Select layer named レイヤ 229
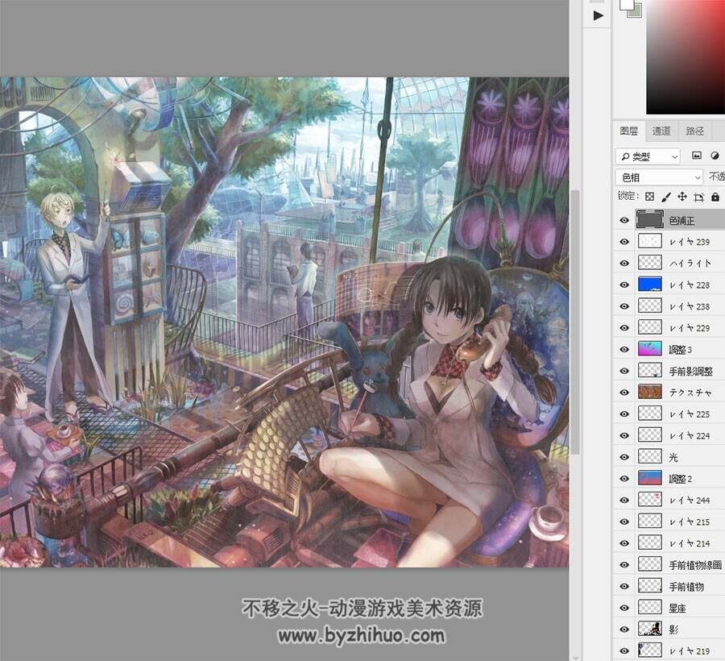This screenshot has height=661, width=725. coord(690,327)
